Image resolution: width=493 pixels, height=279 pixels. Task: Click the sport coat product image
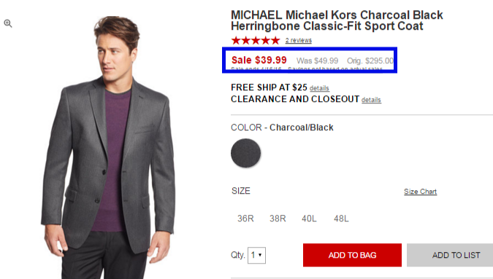(108, 147)
